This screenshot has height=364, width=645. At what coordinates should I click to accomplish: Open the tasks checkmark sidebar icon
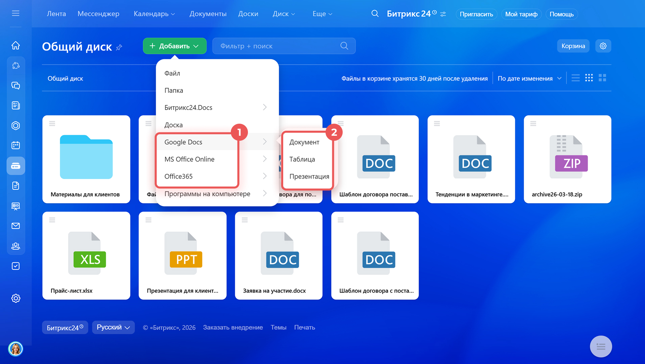[15, 266]
